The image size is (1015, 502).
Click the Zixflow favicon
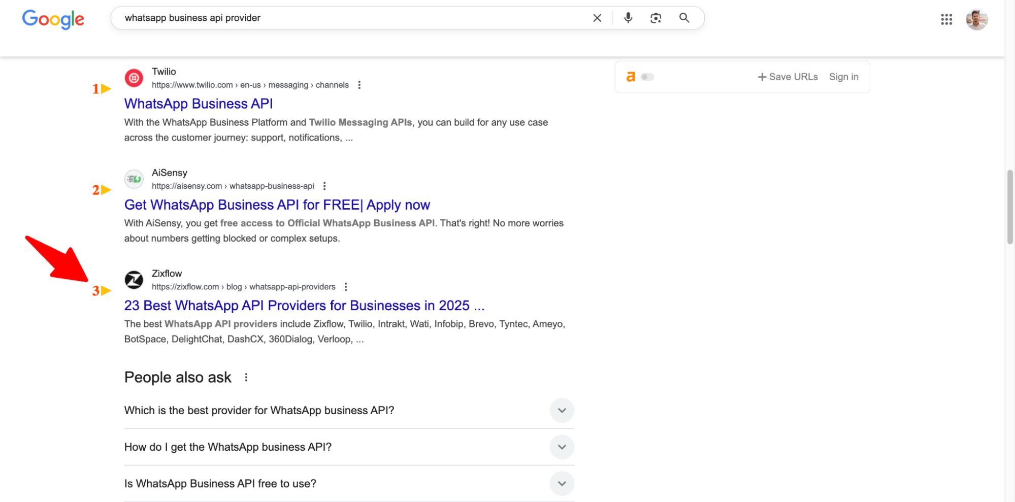(134, 280)
